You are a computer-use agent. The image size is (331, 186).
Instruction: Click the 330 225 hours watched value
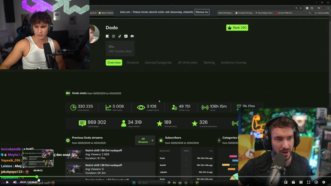click(85, 106)
